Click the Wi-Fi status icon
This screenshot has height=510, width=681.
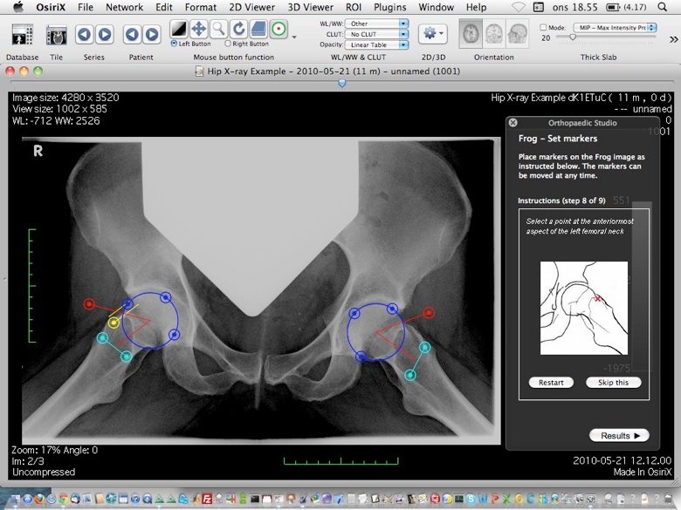[518, 7]
